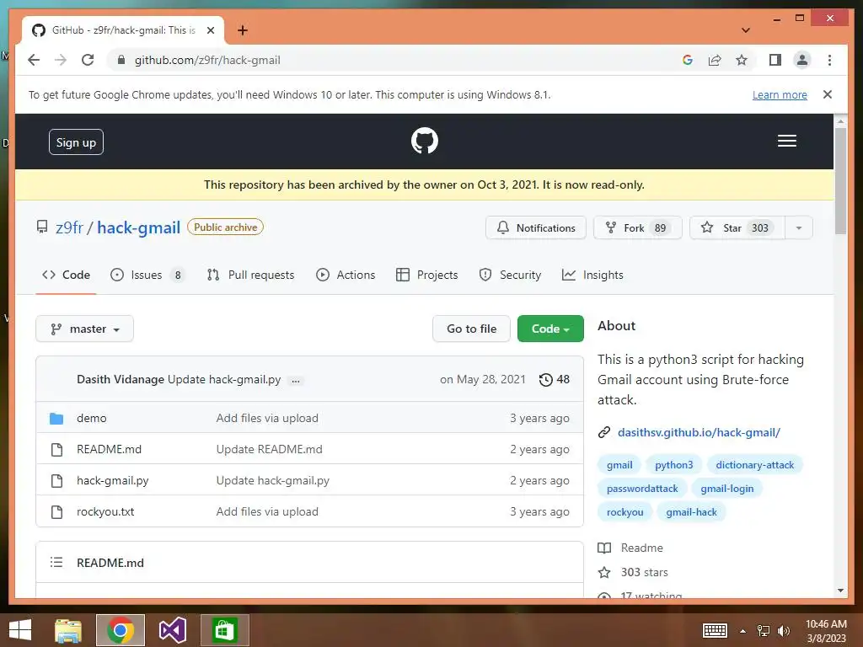Click the Readme book icon

604,548
